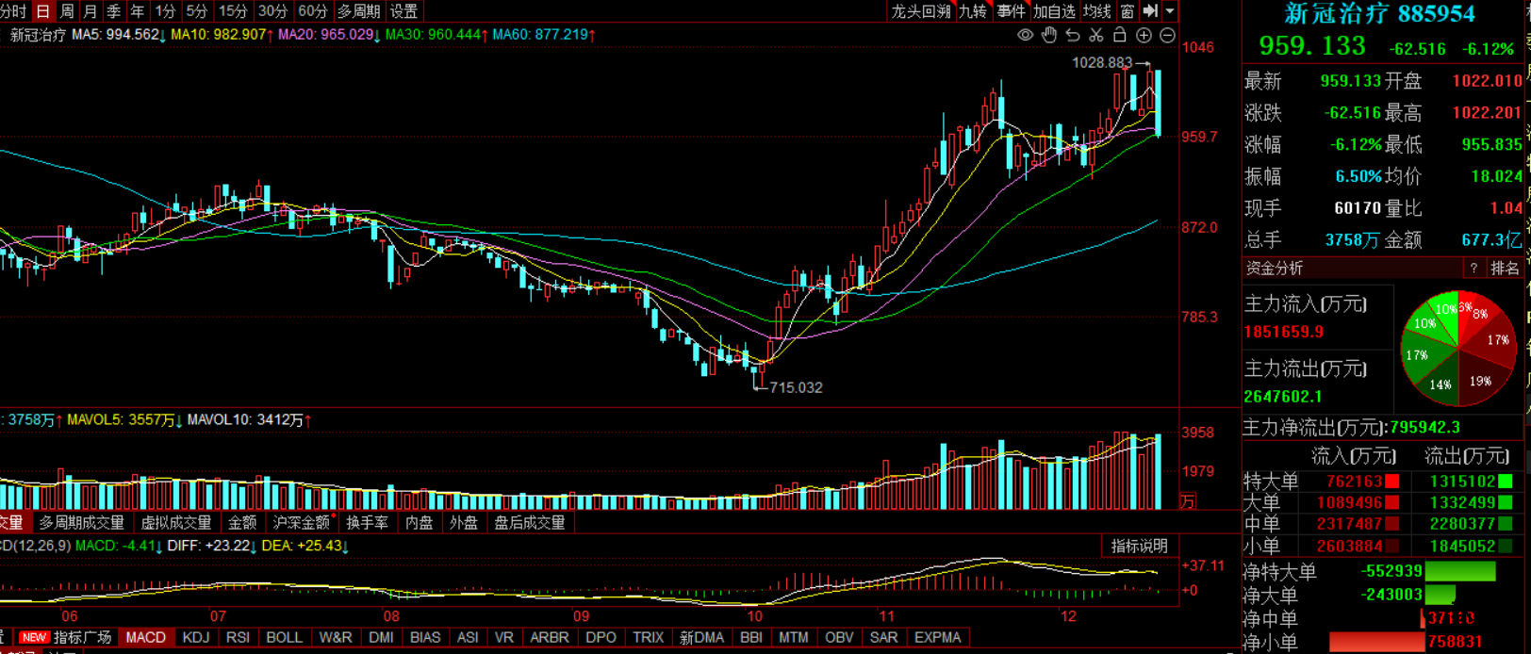Open the 多周期 multi-period view
This screenshot has width=1531, height=654.
coord(358,11)
